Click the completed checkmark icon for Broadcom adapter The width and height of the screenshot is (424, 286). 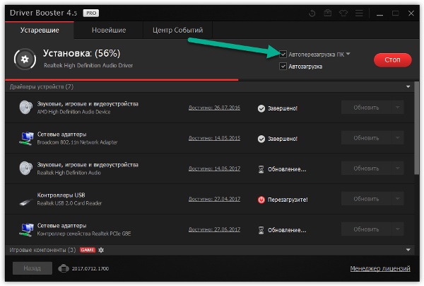point(261,139)
